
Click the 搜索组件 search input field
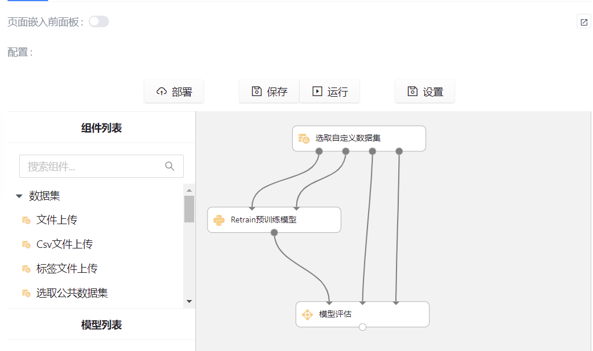pyautogui.click(x=93, y=166)
